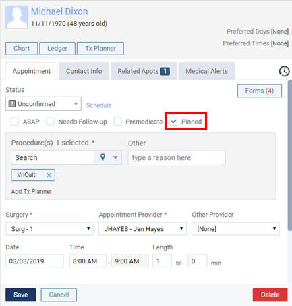Click the vertical scrollbar of the appointment panel

(290, 155)
